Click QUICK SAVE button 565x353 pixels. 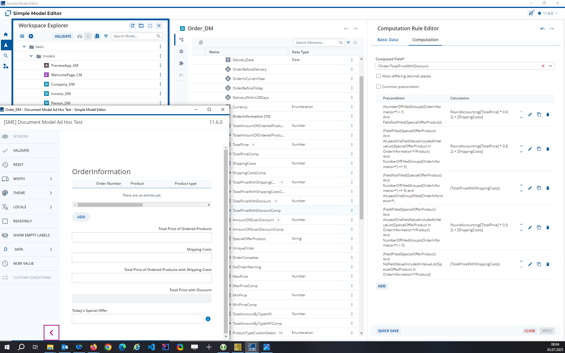pyautogui.click(x=388, y=331)
